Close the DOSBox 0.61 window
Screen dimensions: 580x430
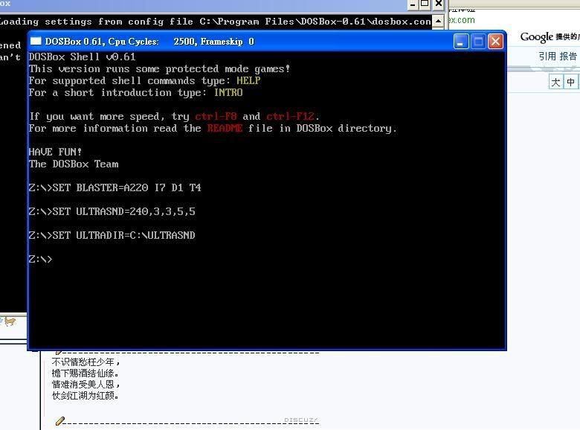click(x=495, y=42)
